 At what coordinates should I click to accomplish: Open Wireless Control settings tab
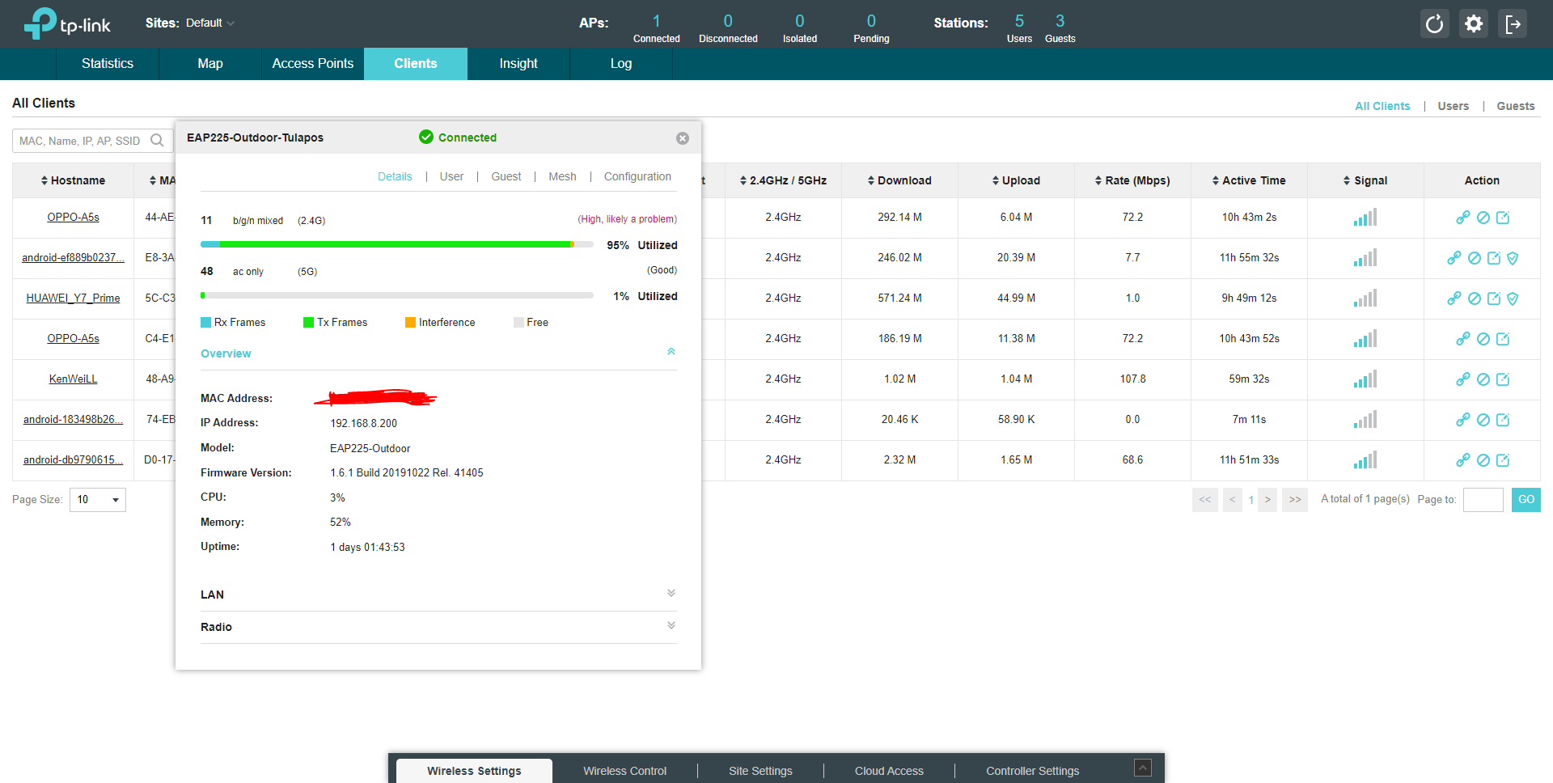(625, 771)
